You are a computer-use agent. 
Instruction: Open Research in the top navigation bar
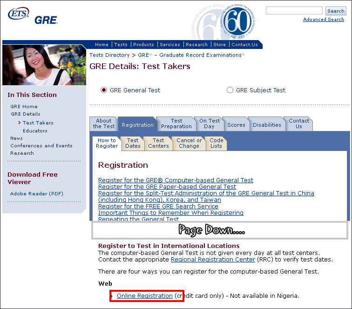click(x=196, y=44)
